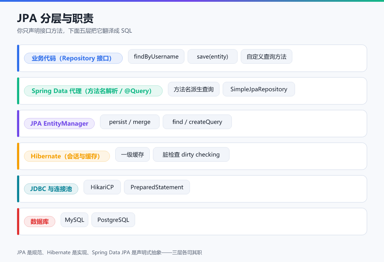Click the SimpleJpaRepository chip
Viewport: 384px width, 262px height.
(x=259, y=89)
